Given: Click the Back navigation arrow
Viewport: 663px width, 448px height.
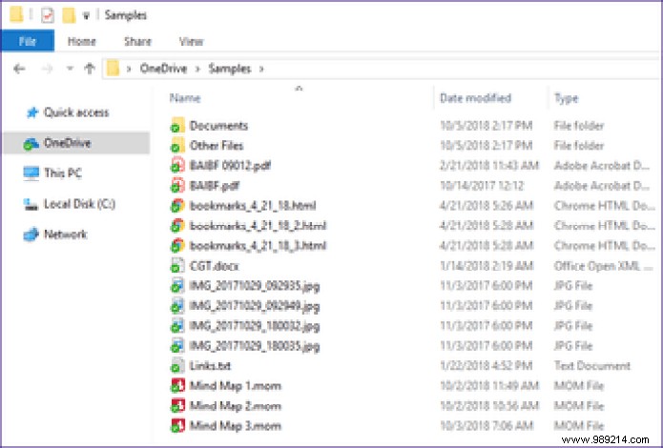Looking at the screenshot, I should 19,69.
